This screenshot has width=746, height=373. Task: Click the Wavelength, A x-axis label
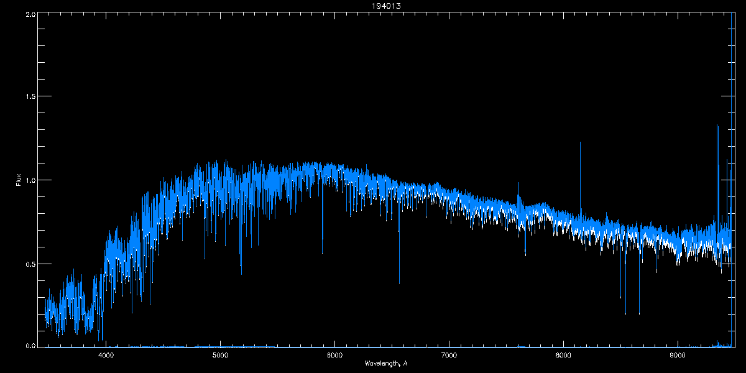385,363
